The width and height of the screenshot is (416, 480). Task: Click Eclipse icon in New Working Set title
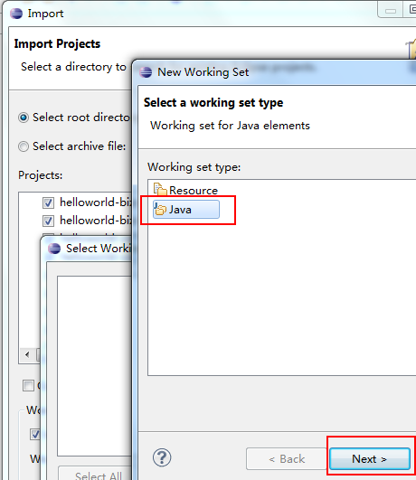(x=146, y=72)
